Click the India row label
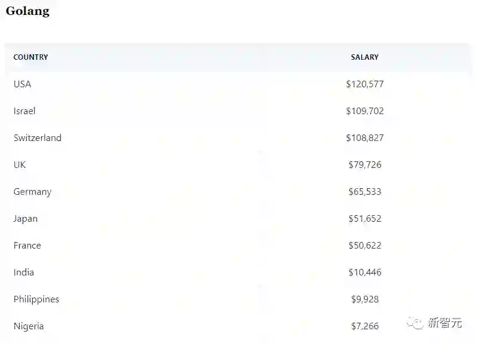Viewport: 477px width, 343px height. 24,272
